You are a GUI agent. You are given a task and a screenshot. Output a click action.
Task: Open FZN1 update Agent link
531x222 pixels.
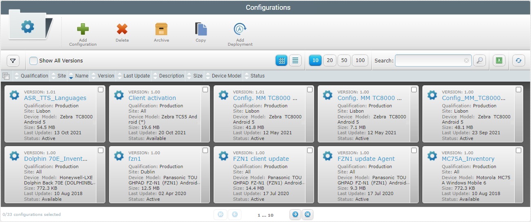click(x=366, y=159)
